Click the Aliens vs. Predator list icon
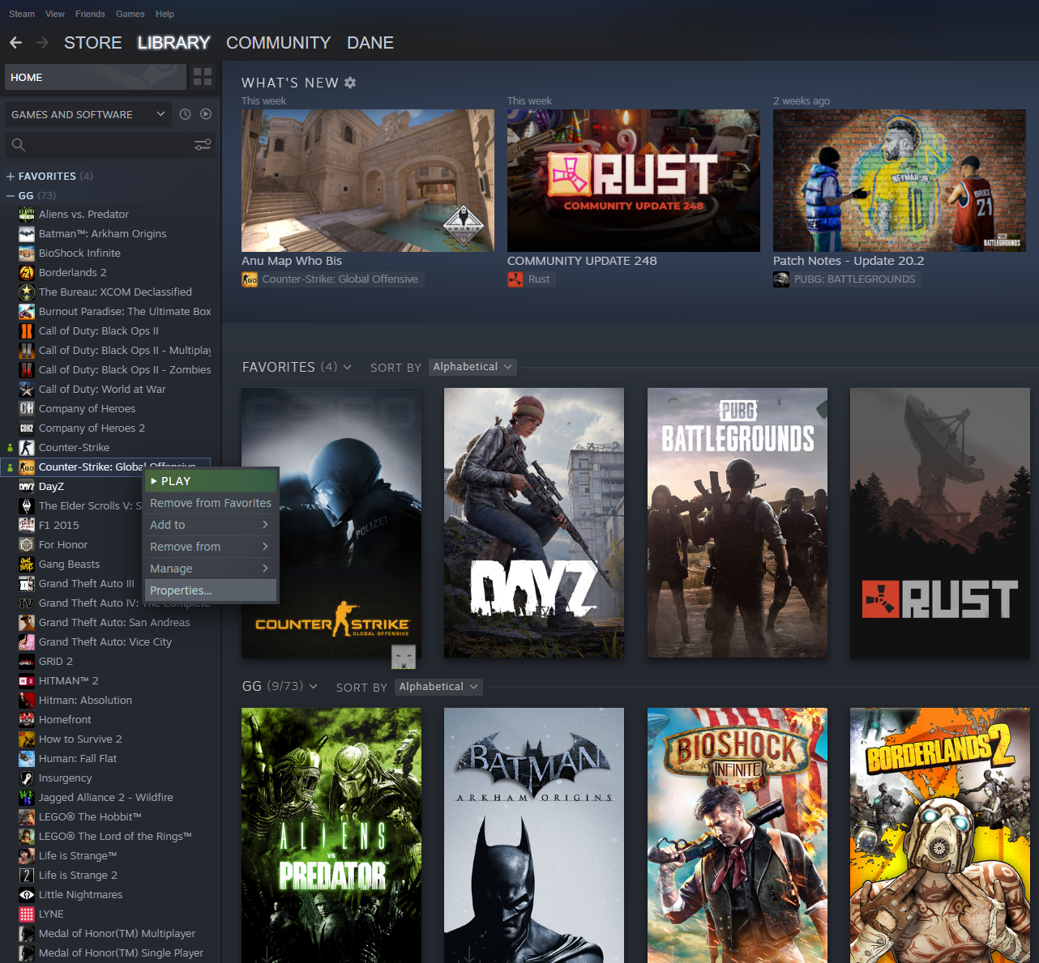Screen dimensions: 1039x963 (27, 214)
